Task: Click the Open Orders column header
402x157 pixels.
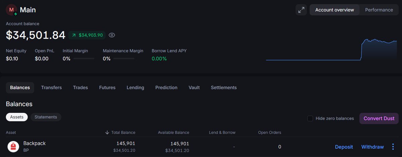Action: pos(270,133)
